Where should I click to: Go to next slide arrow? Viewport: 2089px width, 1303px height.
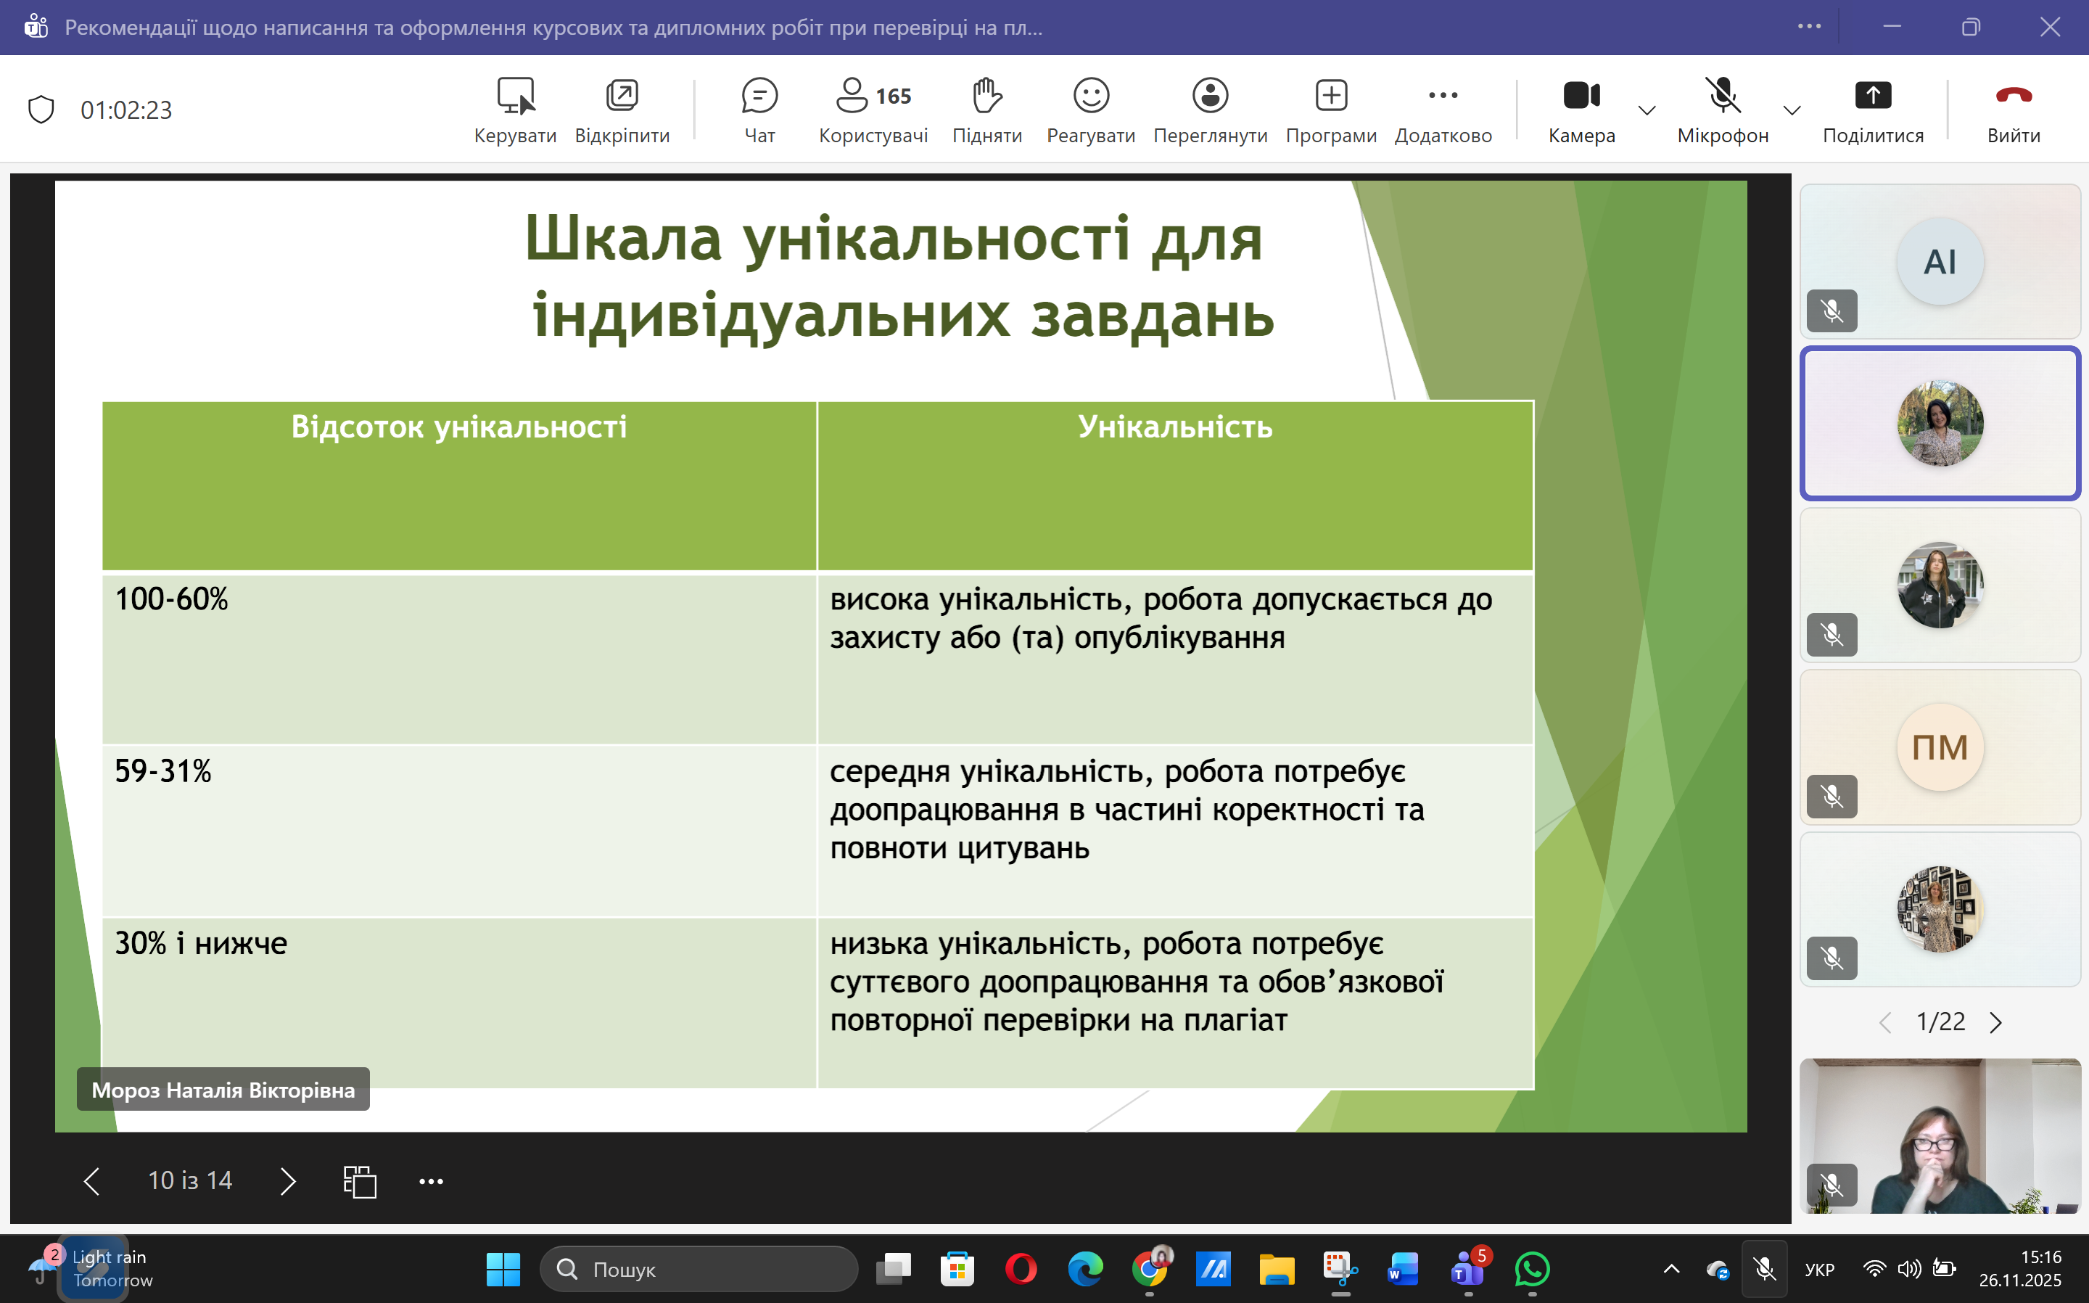tap(288, 1182)
